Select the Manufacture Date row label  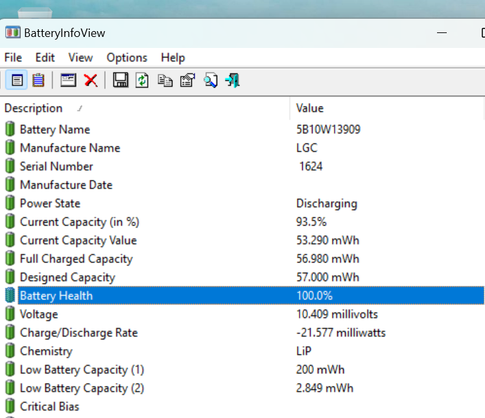click(66, 185)
